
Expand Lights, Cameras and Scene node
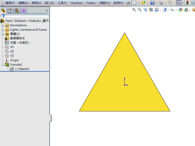click(x=2, y=30)
